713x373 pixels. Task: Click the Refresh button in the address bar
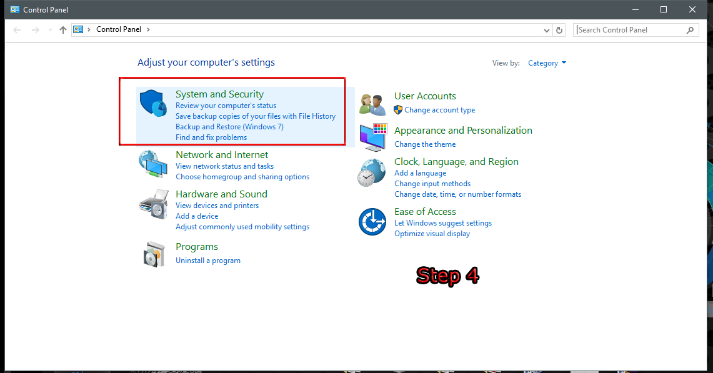559,29
